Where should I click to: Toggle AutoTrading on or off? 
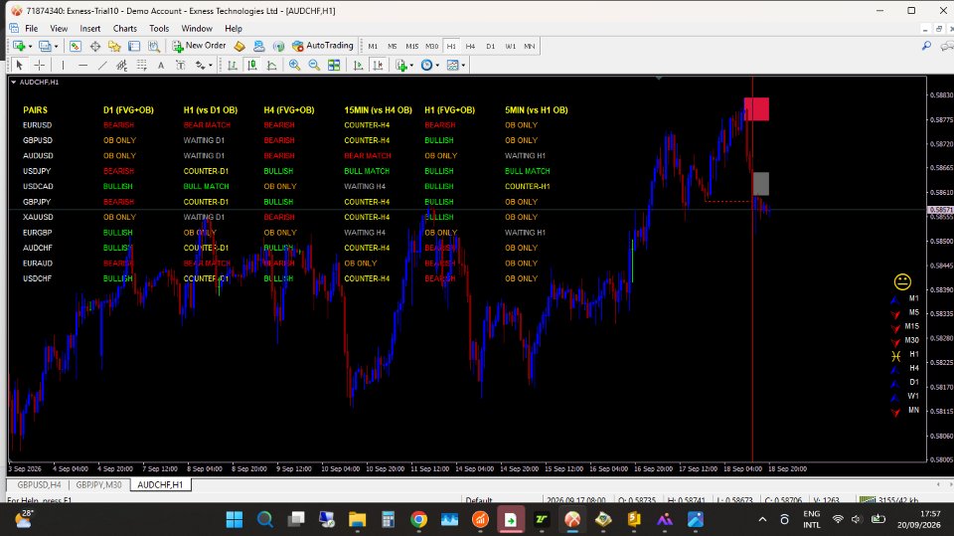click(322, 46)
